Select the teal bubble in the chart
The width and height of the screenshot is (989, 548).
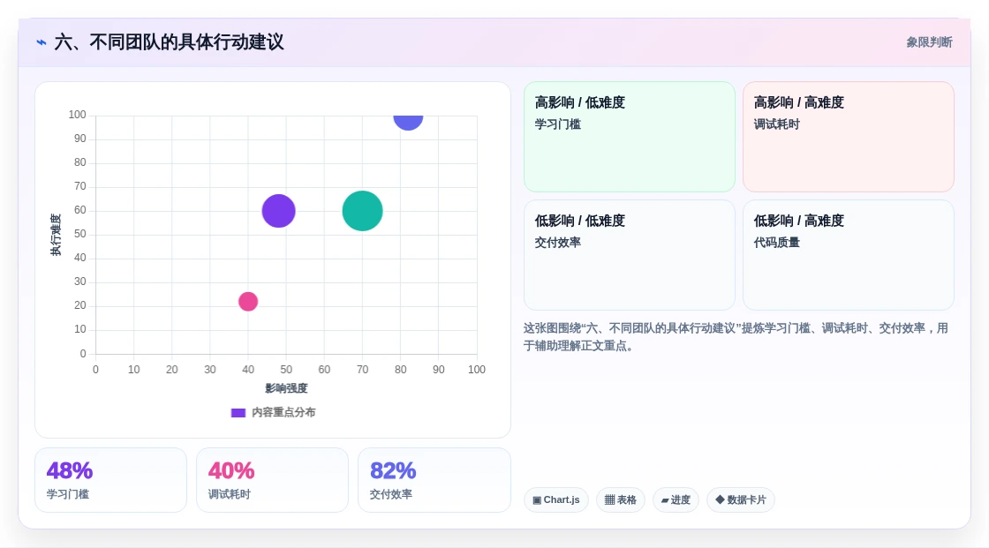tap(363, 211)
